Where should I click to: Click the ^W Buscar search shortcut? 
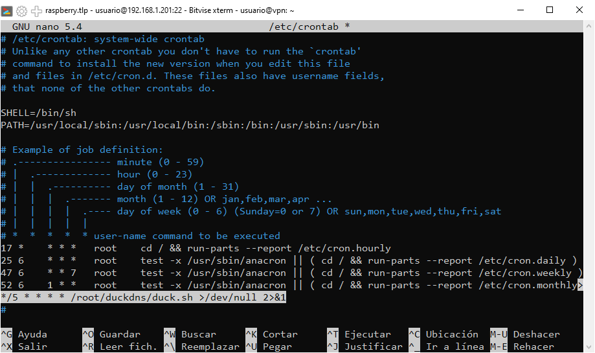click(x=190, y=334)
